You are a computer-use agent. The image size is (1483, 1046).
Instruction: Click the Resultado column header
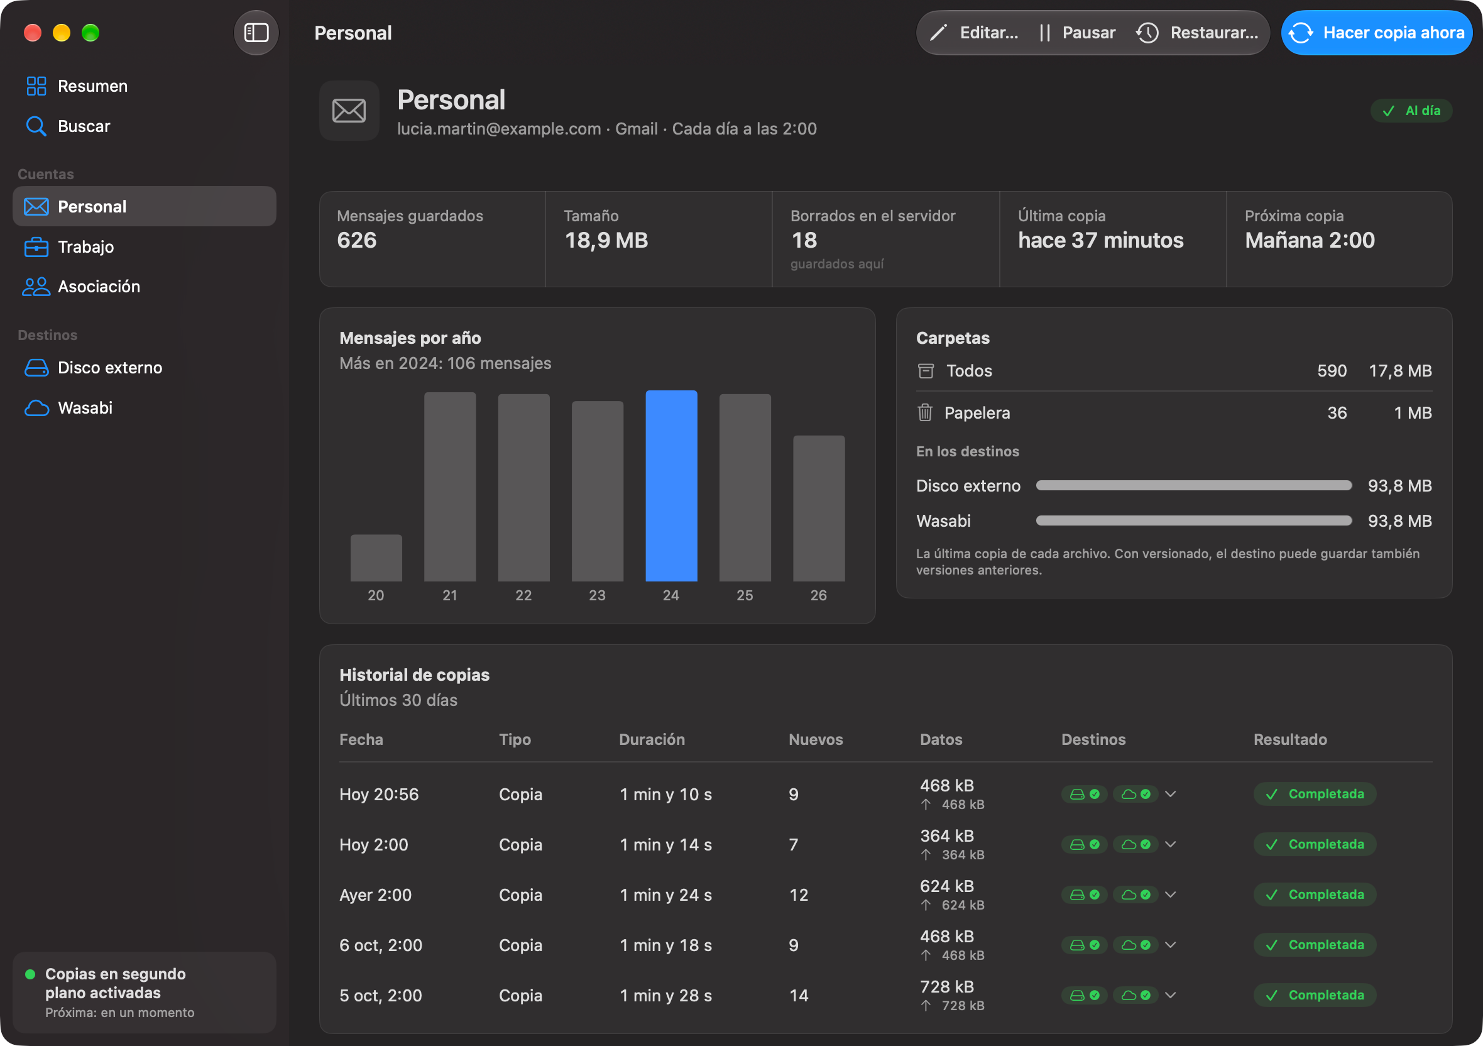click(1290, 740)
